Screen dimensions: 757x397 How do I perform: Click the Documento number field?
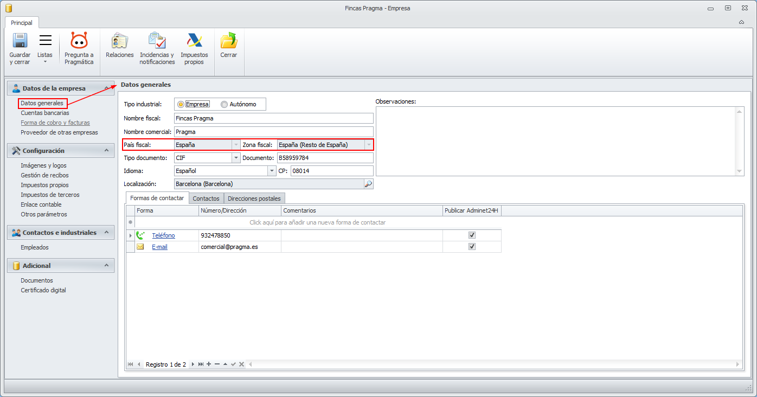325,158
